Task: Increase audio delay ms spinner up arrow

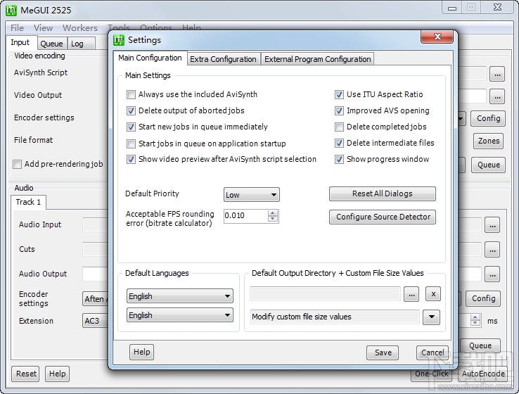Action: (475, 317)
